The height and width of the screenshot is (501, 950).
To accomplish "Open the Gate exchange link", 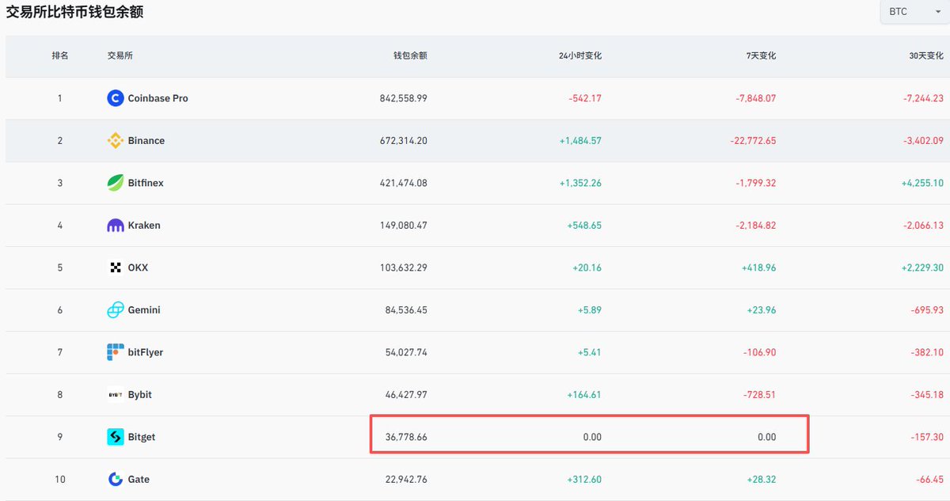I will (x=139, y=480).
